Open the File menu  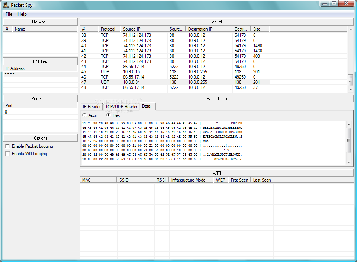[x=9, y=14]
